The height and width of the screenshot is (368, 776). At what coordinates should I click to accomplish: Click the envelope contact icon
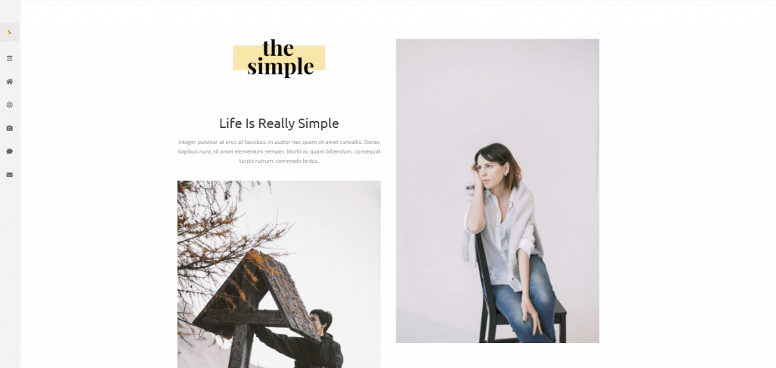[9, 175]
